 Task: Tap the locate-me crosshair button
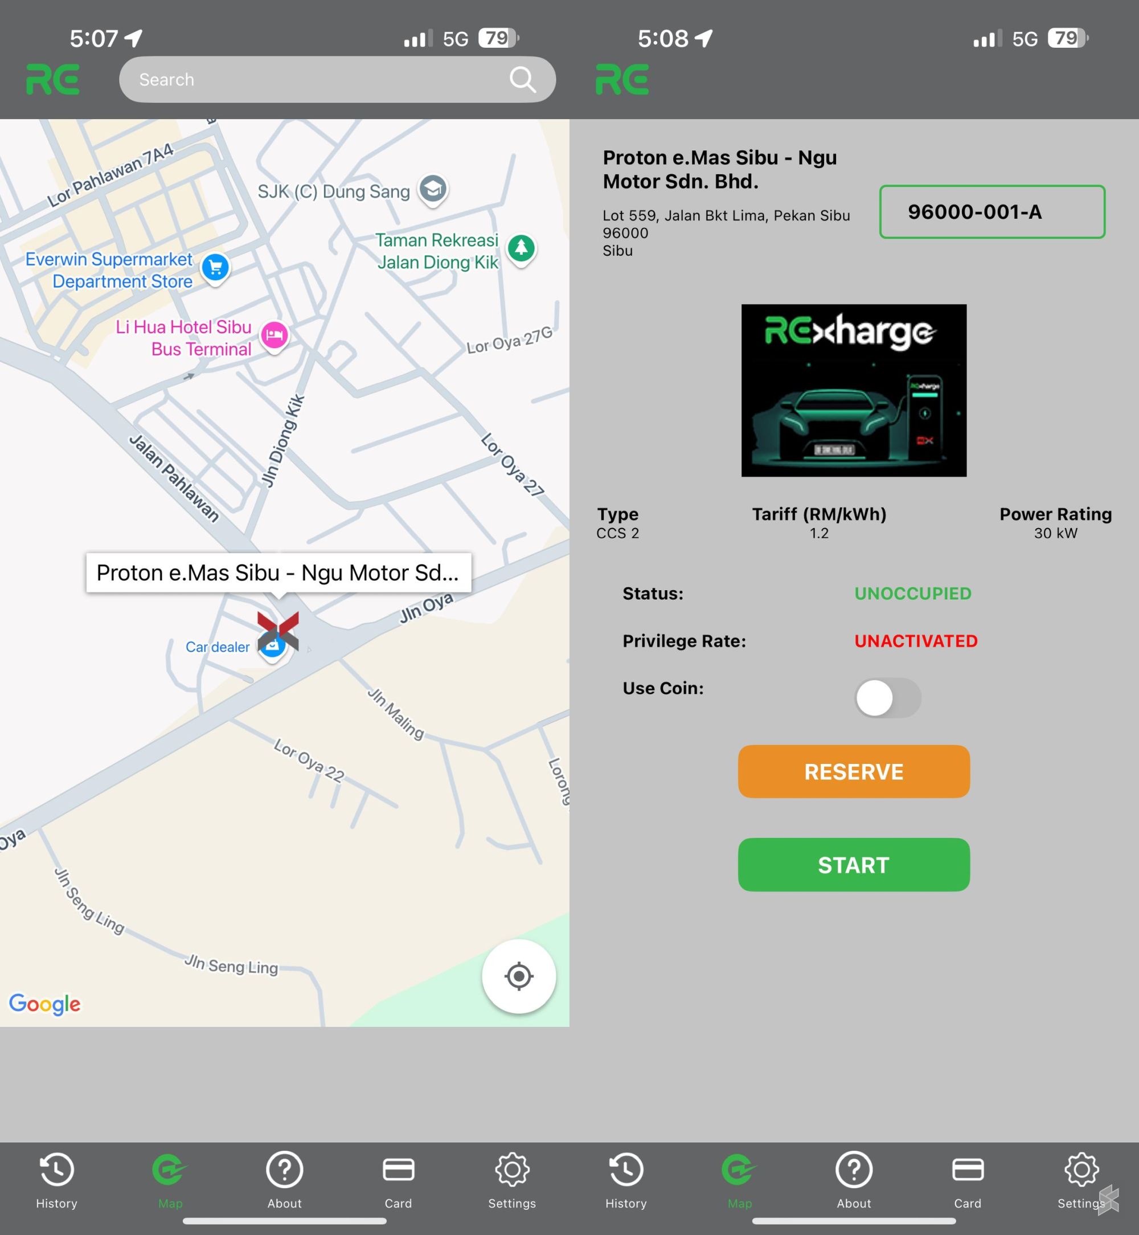518,976
